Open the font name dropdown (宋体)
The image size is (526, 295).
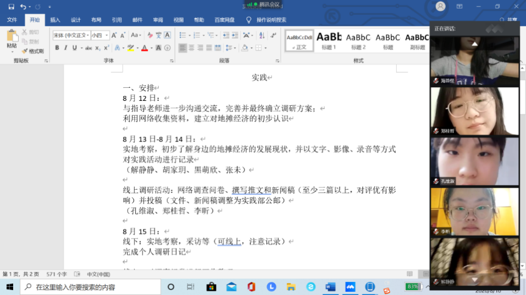(71, 35)
